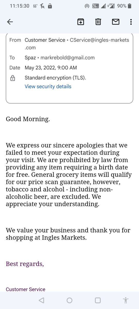
Task: Delete the email using trash icon
Action: point(98,22)
